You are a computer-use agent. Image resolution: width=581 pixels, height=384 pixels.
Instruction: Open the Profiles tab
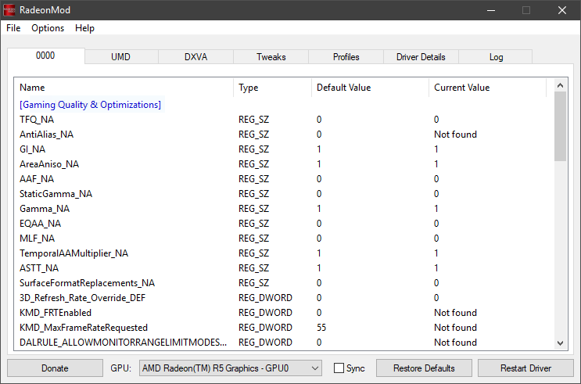pos(346,57)
